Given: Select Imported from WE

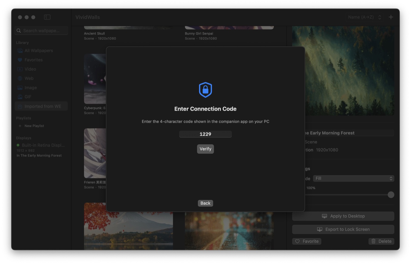Looking at the screenshot, I should tap(41, 106).
